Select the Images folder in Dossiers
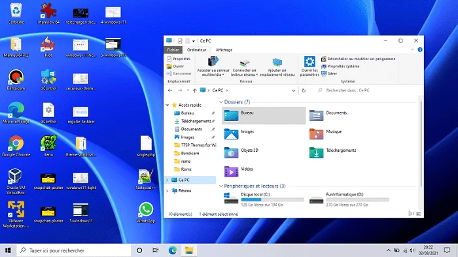Image resolution: width=458 pixels, height=257 pixels. 239,134
